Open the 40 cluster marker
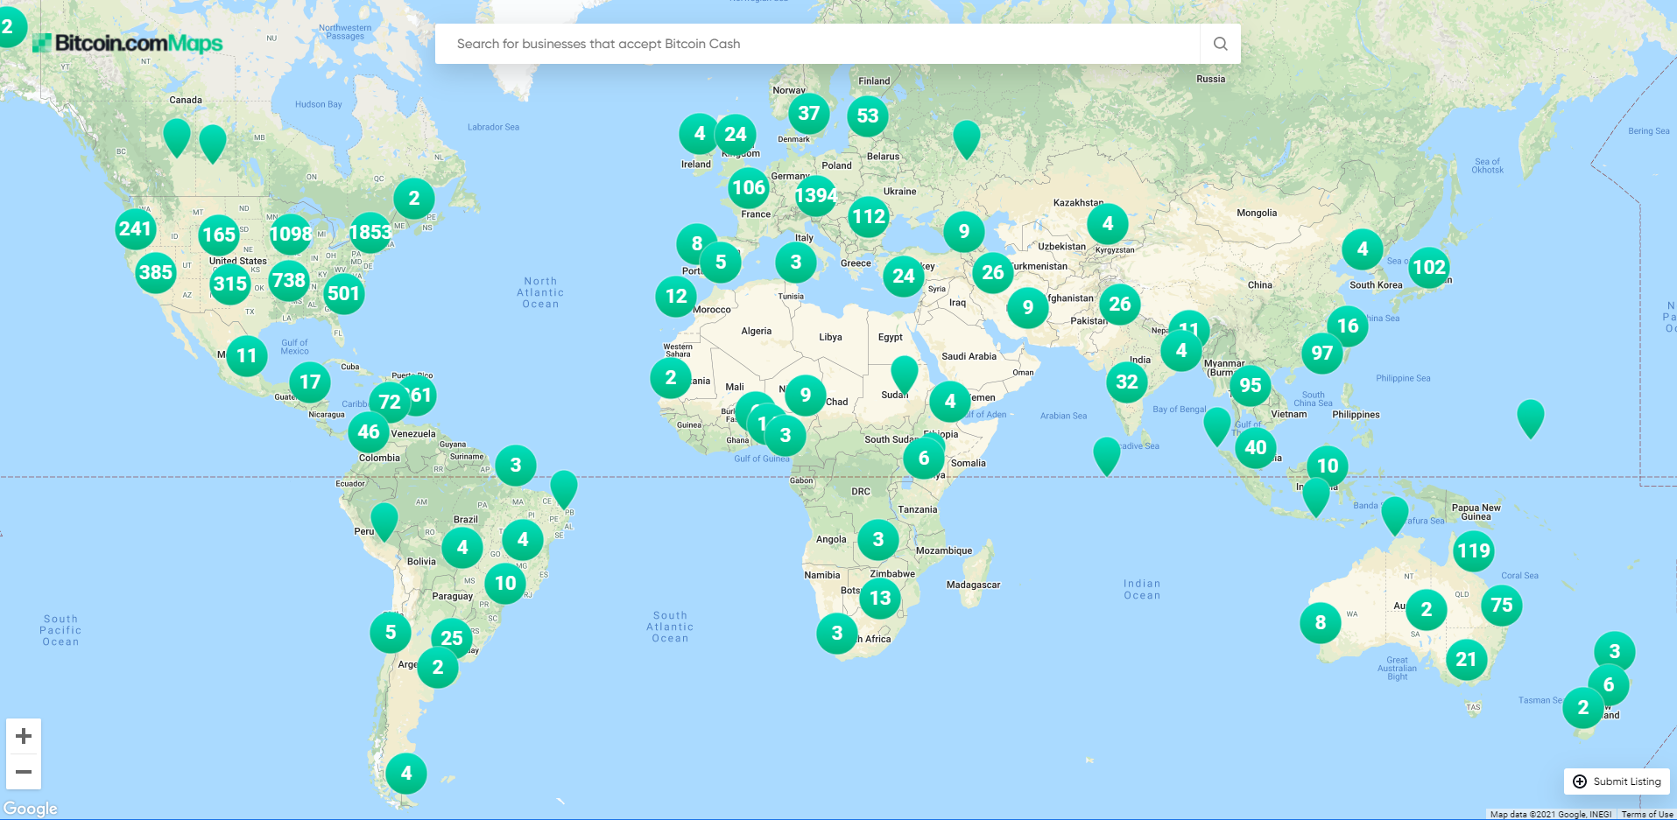The height and width of the screenshot is (820, 1677). [x=1256, y=448]
